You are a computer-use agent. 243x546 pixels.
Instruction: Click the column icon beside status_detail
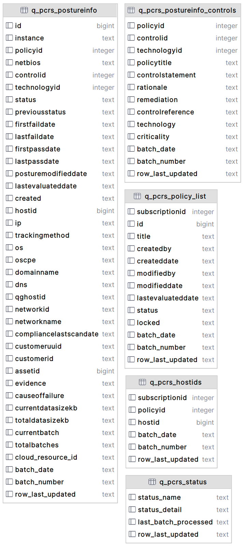tap(132, 510)
